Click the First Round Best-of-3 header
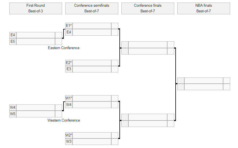Image resolution: width=238 pixels, height=148 pixels. (x=35, y=8)
